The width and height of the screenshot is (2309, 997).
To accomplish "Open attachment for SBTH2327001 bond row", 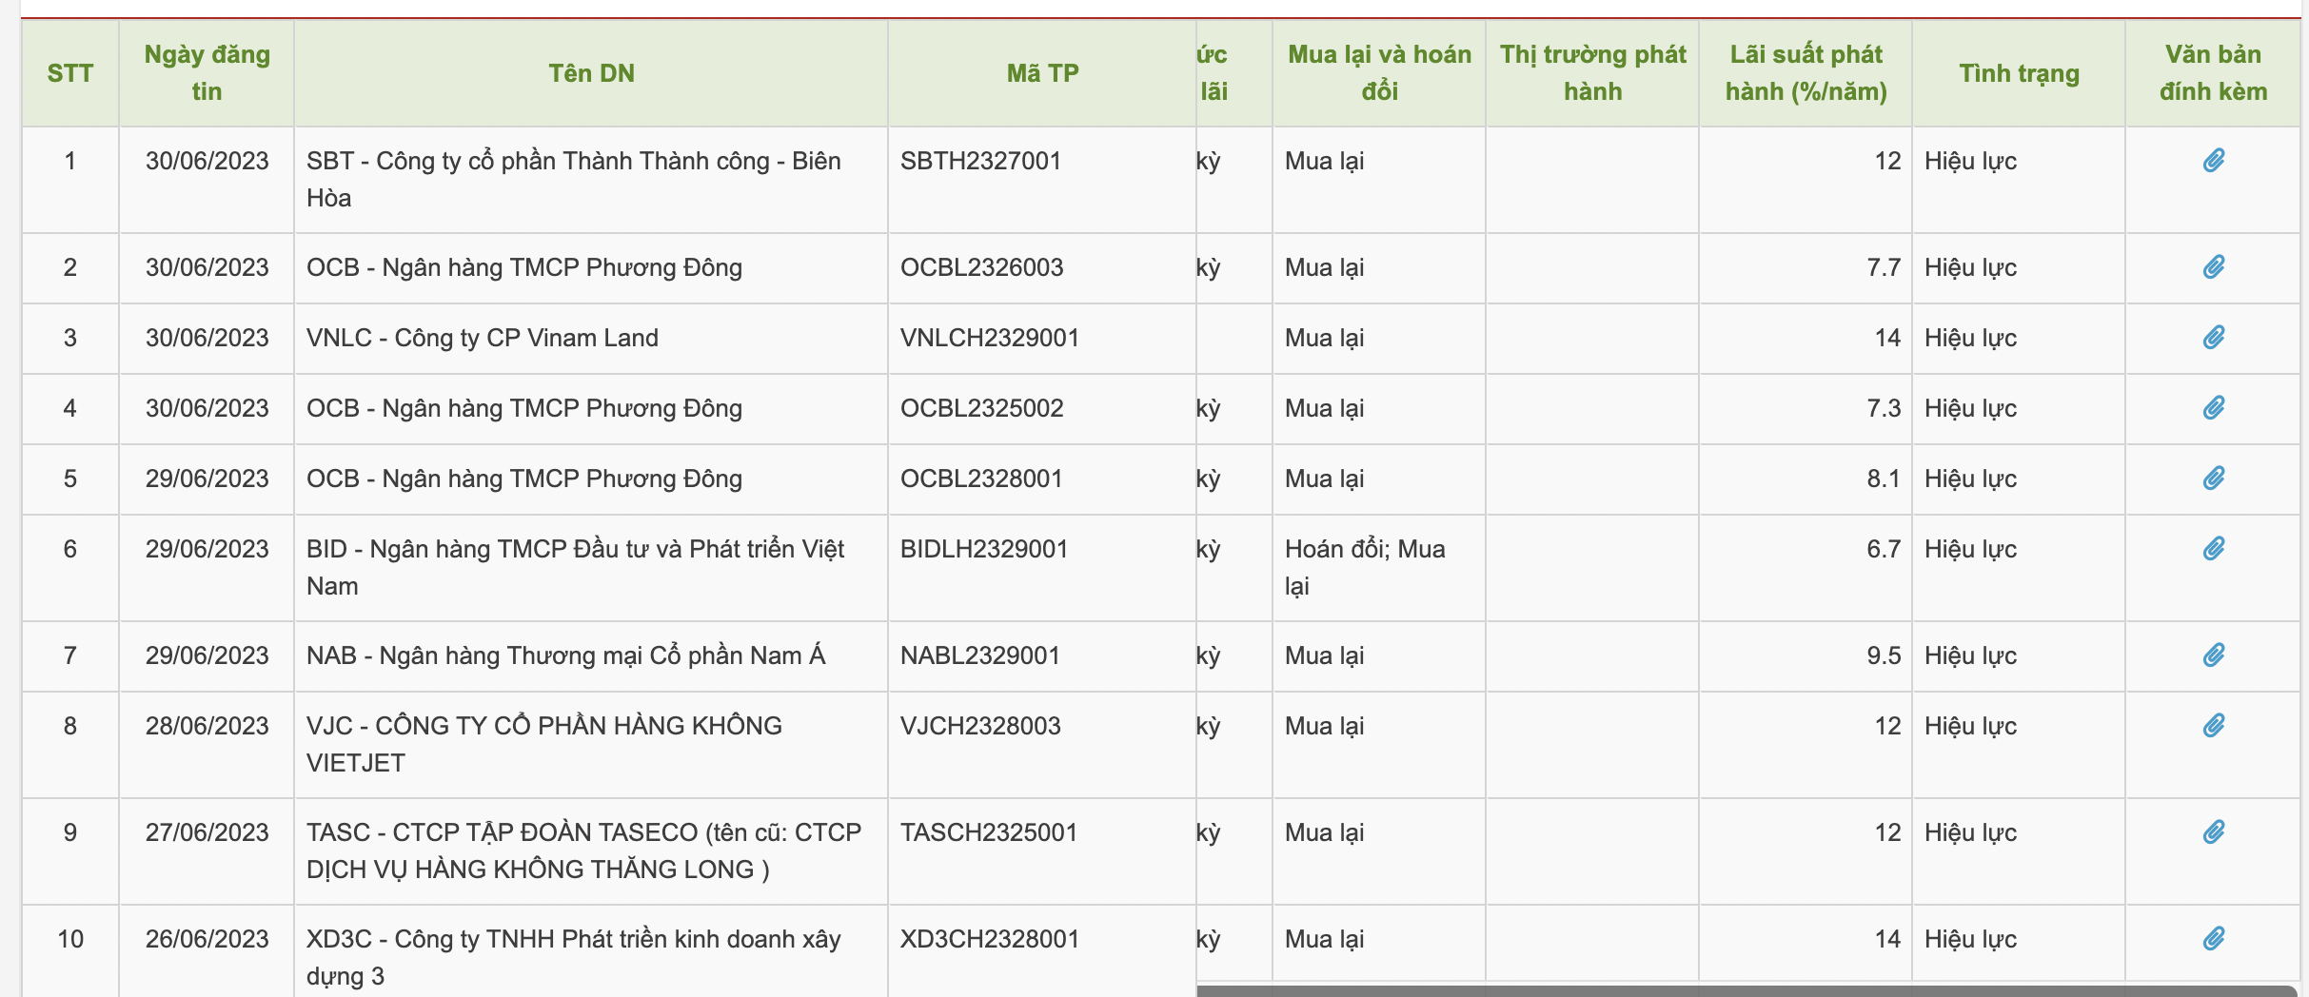I will click(x=2213, y=161).
